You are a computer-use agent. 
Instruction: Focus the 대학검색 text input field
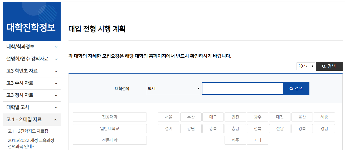tap(242, 88)
